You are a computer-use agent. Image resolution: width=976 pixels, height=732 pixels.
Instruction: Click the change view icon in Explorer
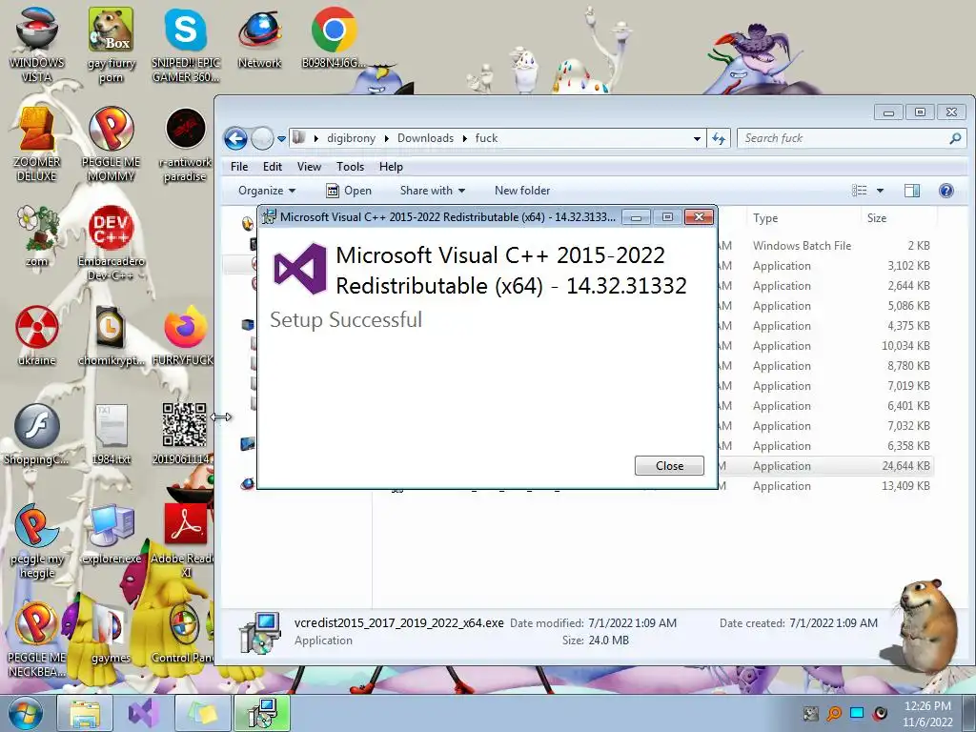[860, 191]
